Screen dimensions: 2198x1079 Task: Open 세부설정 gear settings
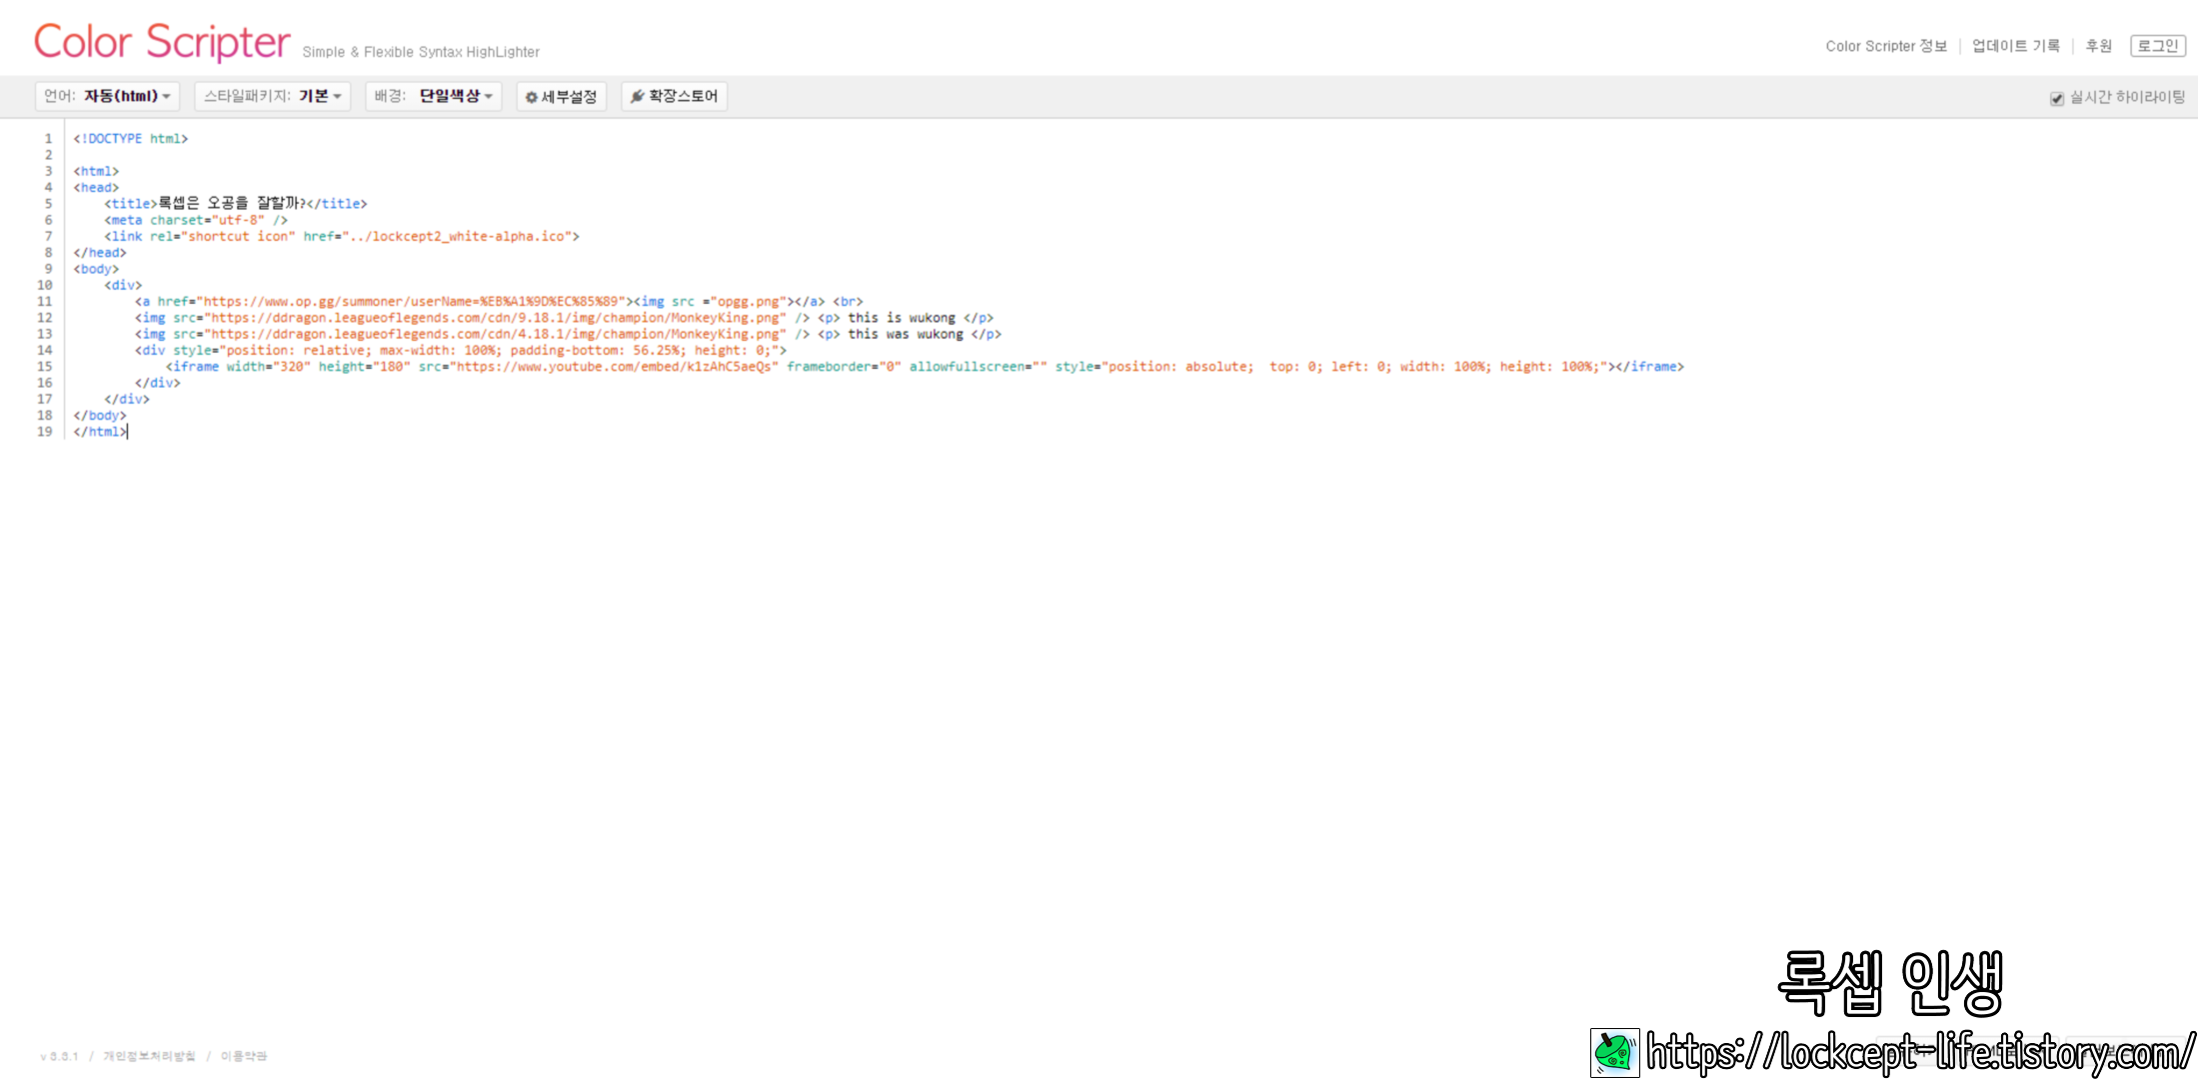561,96
